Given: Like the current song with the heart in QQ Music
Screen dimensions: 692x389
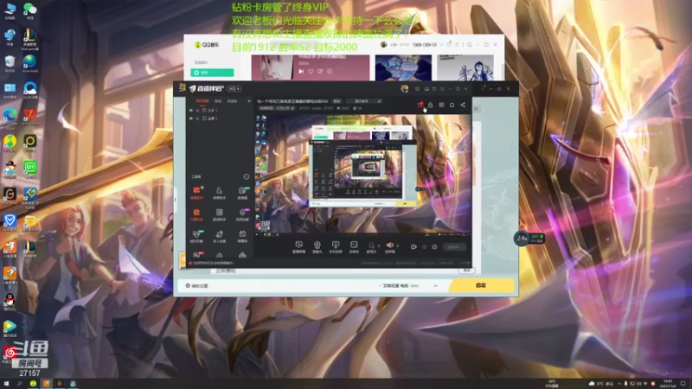Looking at the screenshot, I should pyautogui.click(x=311, y=71).
